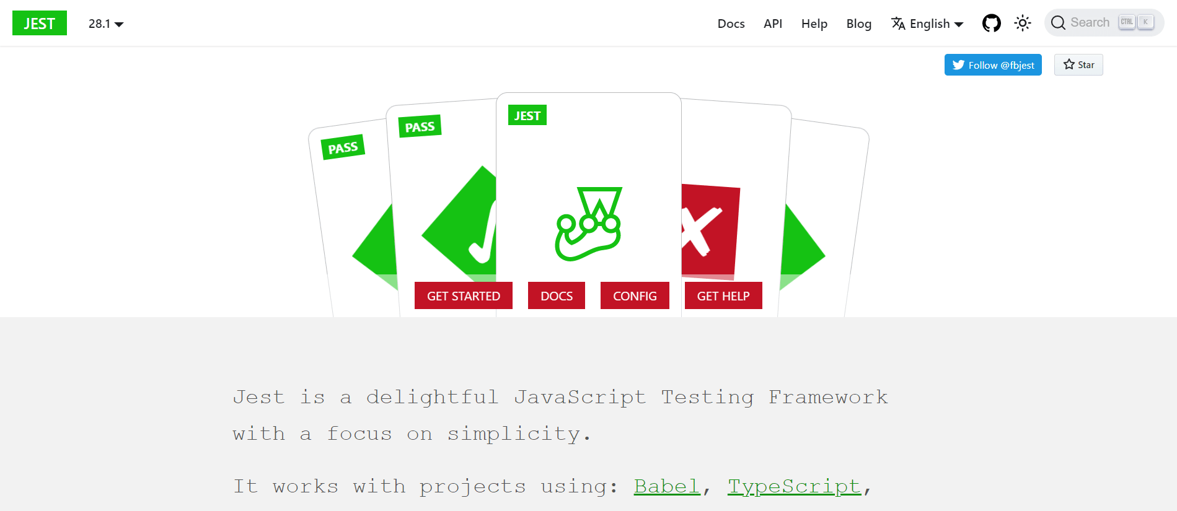Viewport: 1177px width, 511px height.
Task: Click the red X fail card
Action: [709, 230]
